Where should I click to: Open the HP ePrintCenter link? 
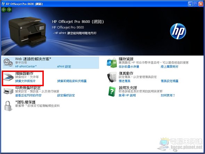[x=26, y=66]
